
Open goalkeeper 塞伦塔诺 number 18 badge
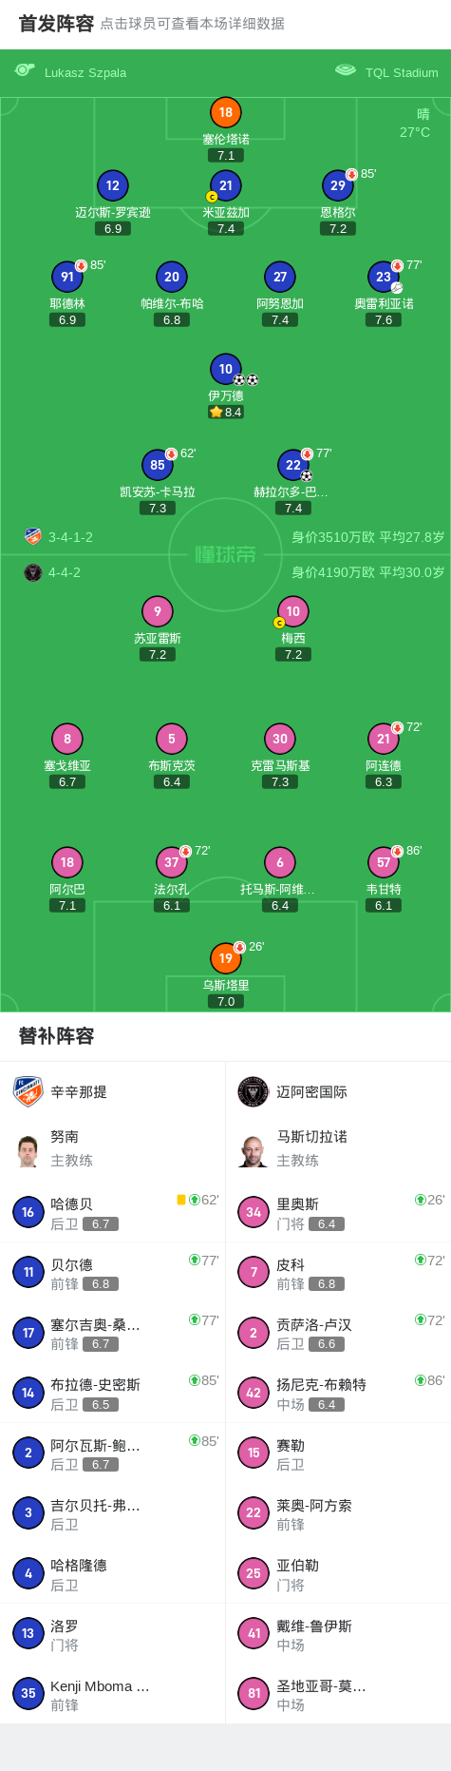click(225, 112)
